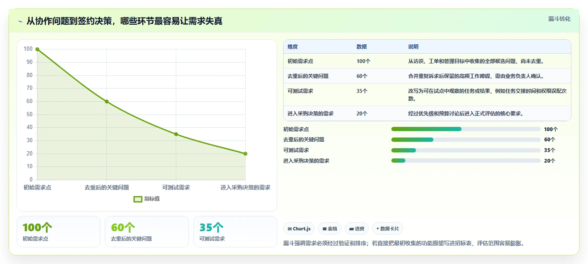The image size is (588, 264).
Task: Click the description starting 合并重复诉求
Action: pos(476,76)
